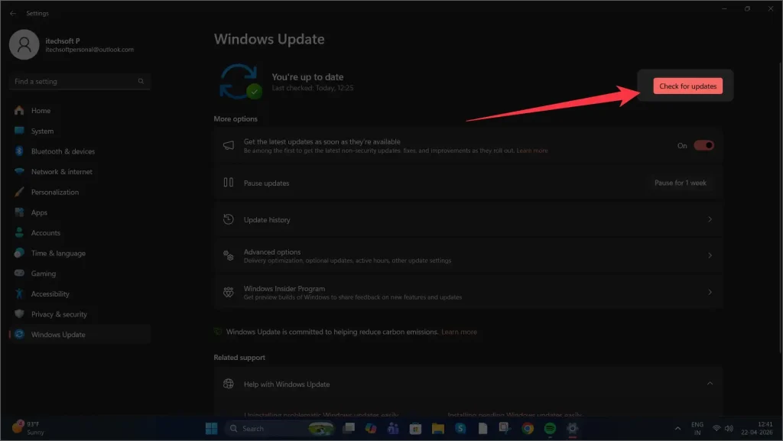Click the volume speaker icon

(729, 429)
